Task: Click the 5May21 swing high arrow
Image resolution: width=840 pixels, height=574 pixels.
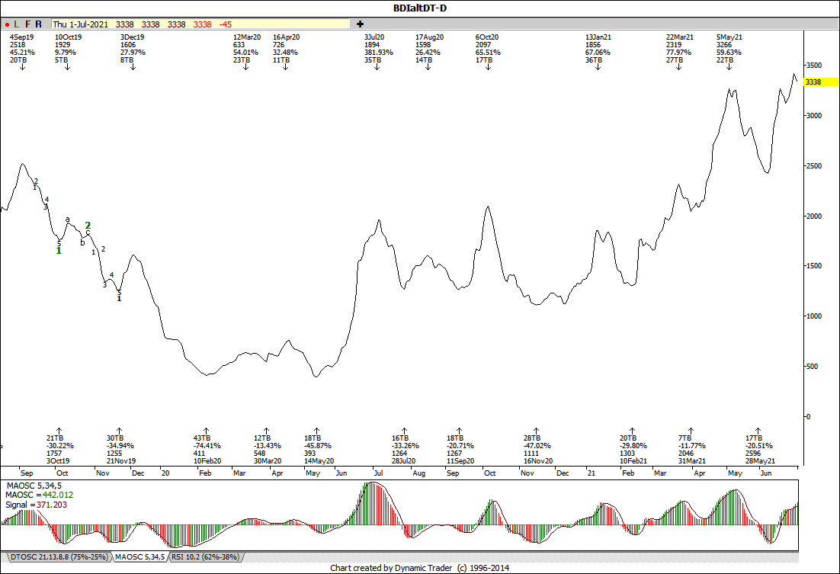Action: coord(729,67)
